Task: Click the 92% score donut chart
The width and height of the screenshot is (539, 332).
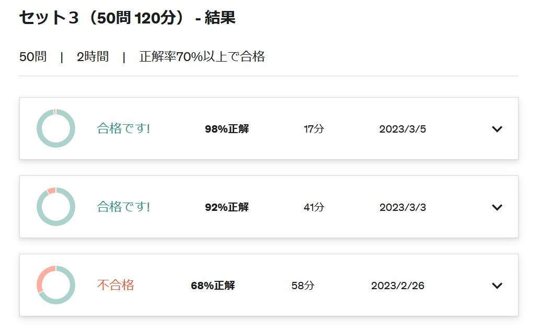Action: click(56, 207)
